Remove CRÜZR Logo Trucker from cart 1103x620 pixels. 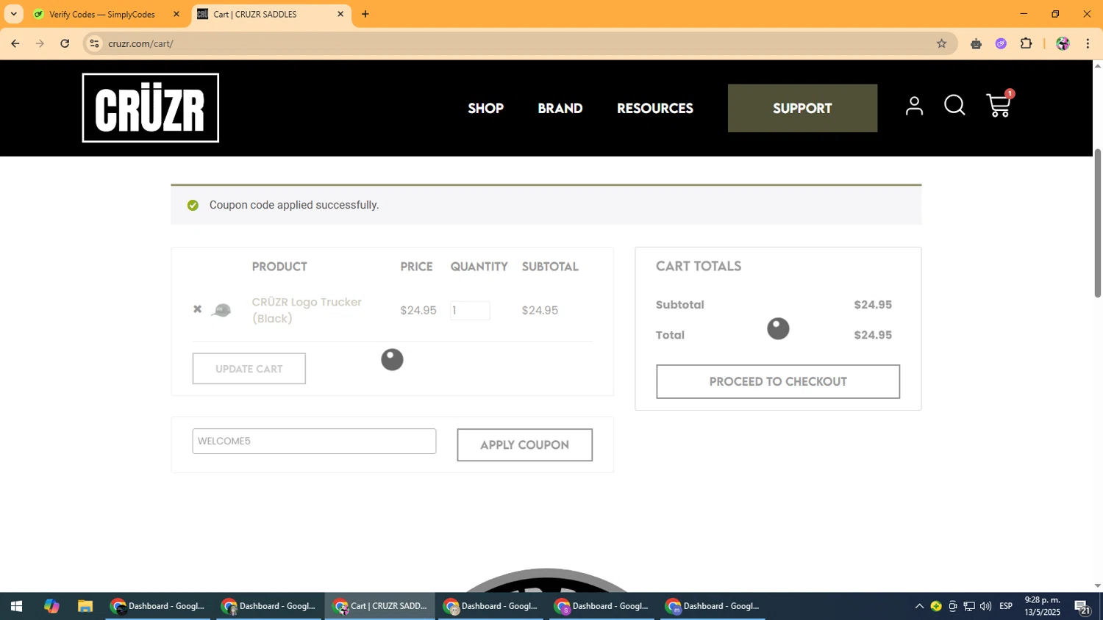pyautogui.click(x=197, y=309)
